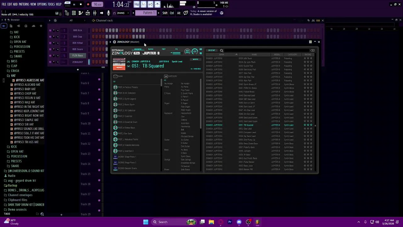Click the Category list icon in ZENOLOGY
The height and width of the screenshot is (227, 403).
coord(166,76)
